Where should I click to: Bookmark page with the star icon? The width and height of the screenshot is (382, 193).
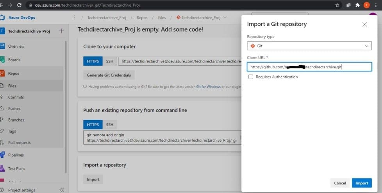[x=337, y=5]
